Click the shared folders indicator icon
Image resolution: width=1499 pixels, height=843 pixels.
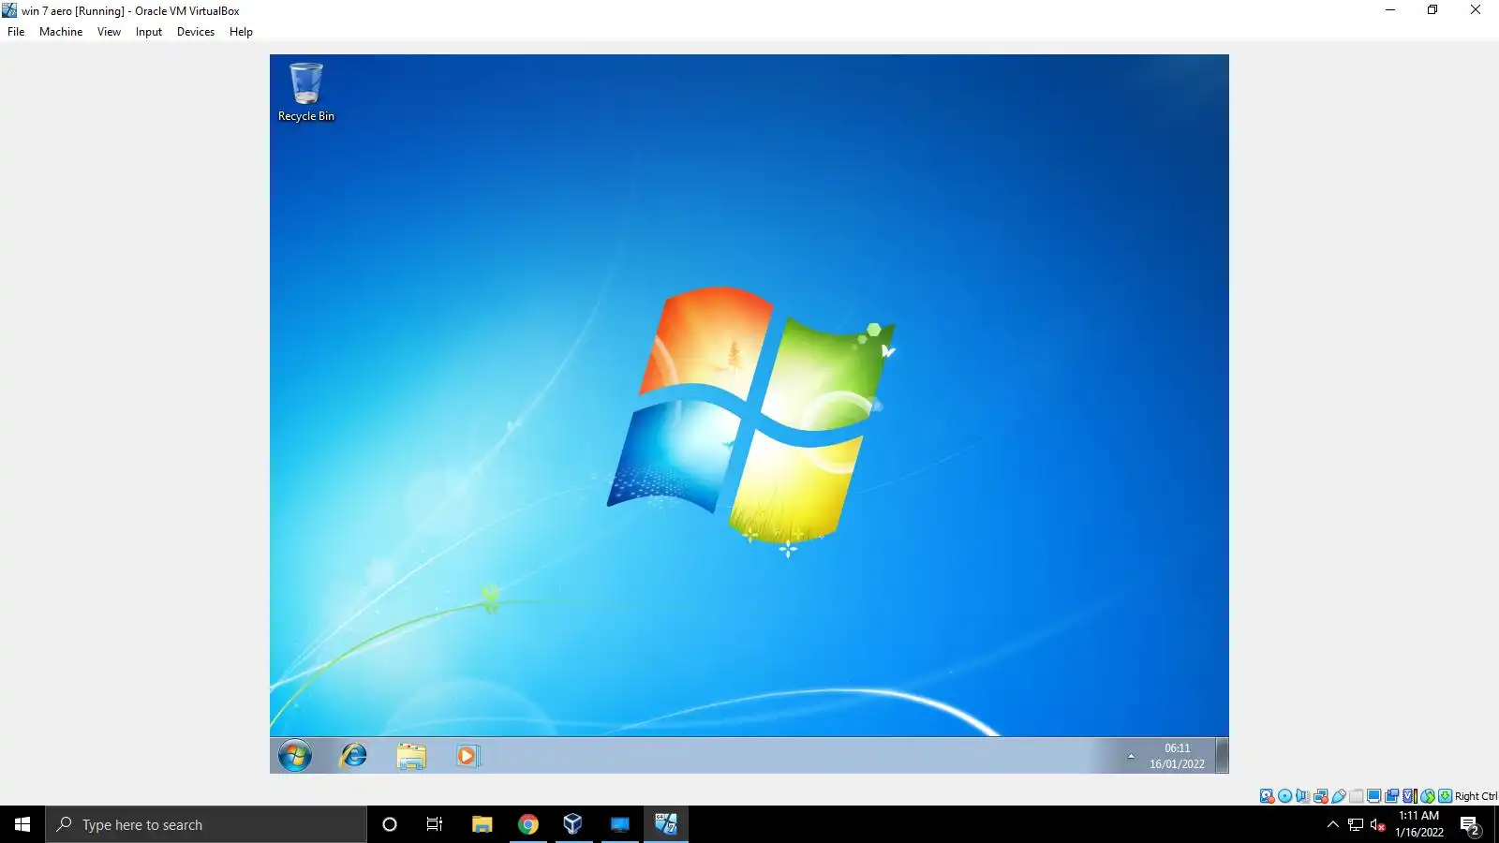[1356, 796]
